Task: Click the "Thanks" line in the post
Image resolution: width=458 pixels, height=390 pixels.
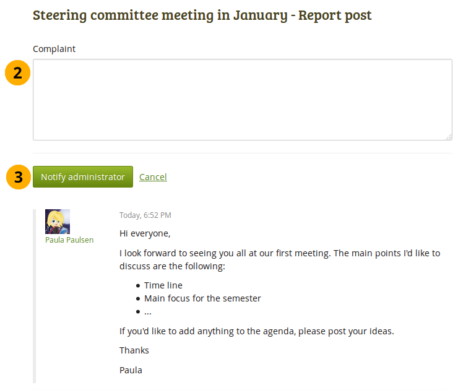Action: point(134,350)
